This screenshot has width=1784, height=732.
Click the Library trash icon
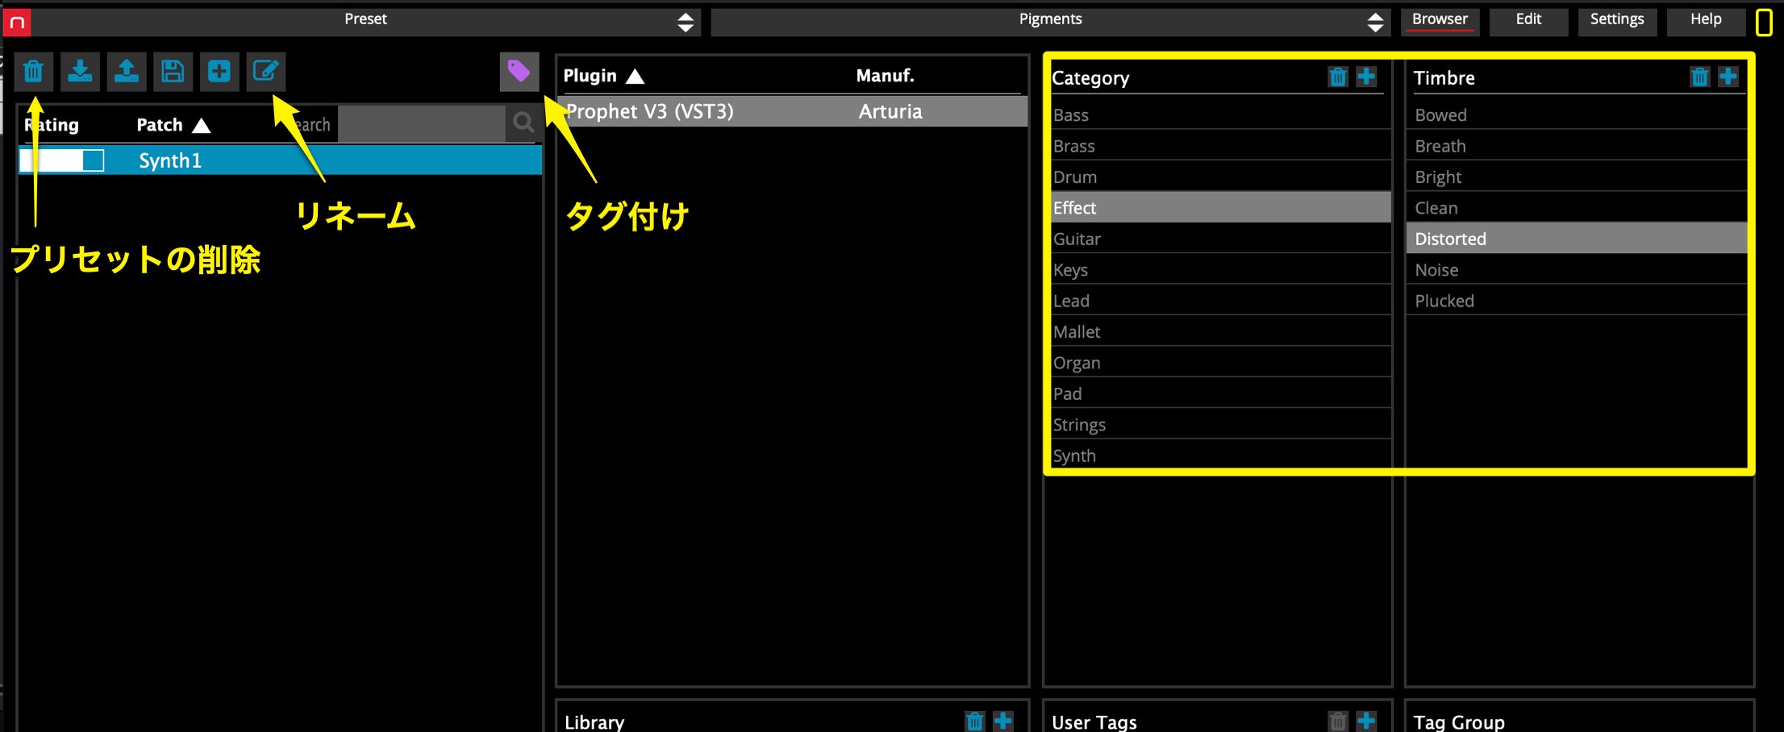(x=975, y=722)
